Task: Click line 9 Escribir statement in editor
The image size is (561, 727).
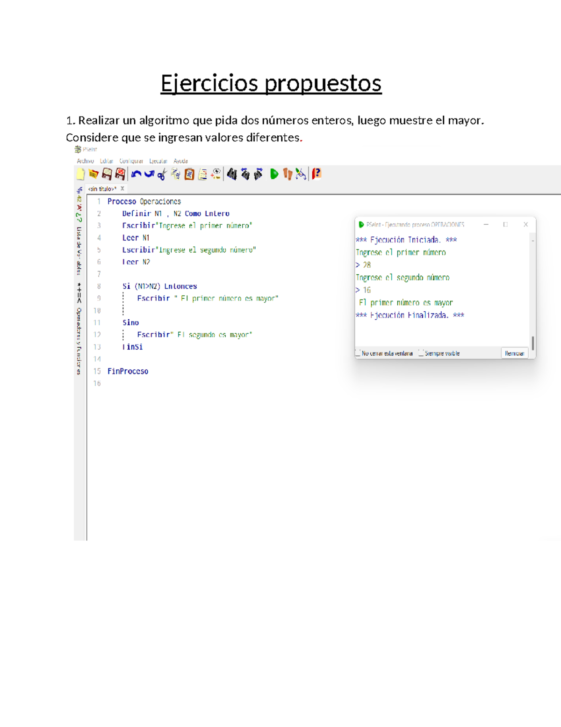Action: (206, 298)
